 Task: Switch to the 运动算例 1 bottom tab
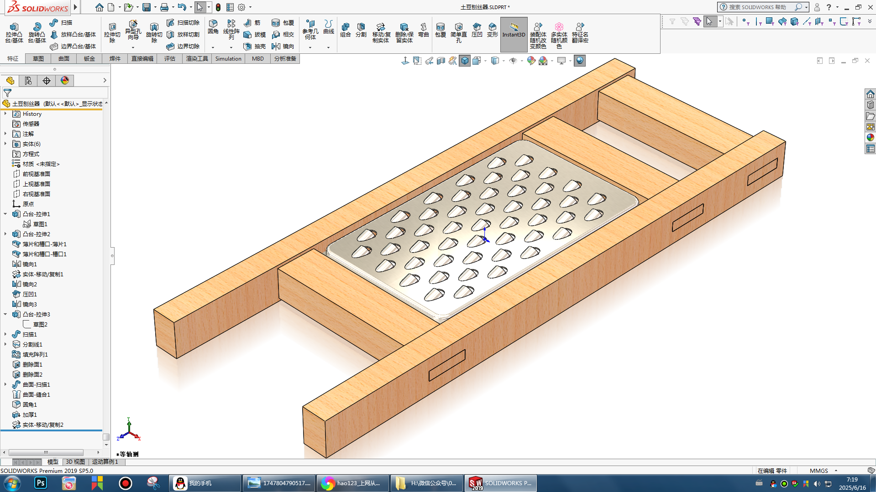[x=105, y=462]
